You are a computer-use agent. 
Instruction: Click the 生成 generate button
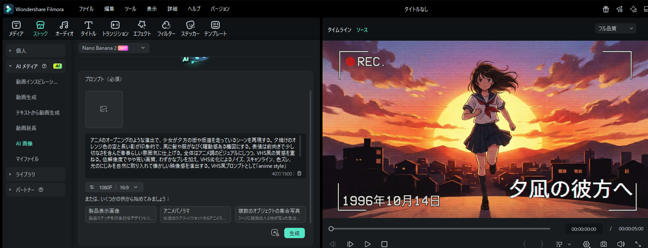[x=294, y=233]
